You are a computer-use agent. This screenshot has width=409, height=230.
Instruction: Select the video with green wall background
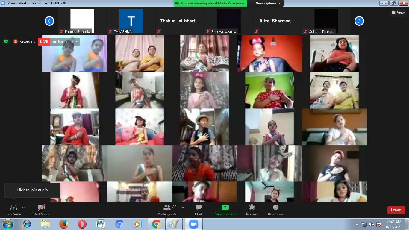269,90
